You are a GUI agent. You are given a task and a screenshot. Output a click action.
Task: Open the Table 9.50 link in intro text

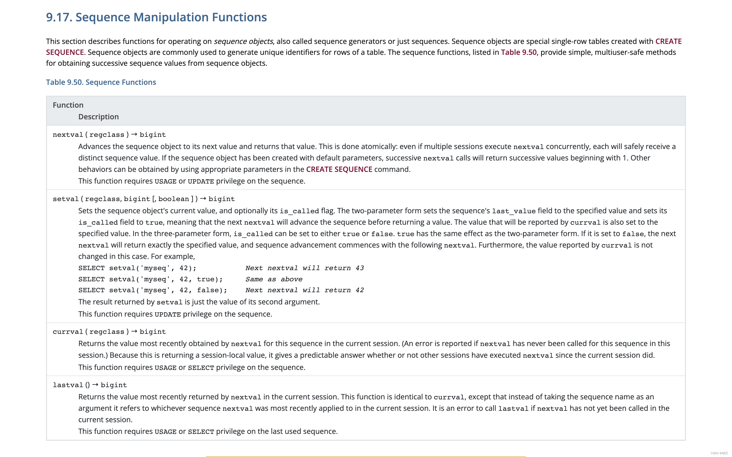(x=518, y=52)
